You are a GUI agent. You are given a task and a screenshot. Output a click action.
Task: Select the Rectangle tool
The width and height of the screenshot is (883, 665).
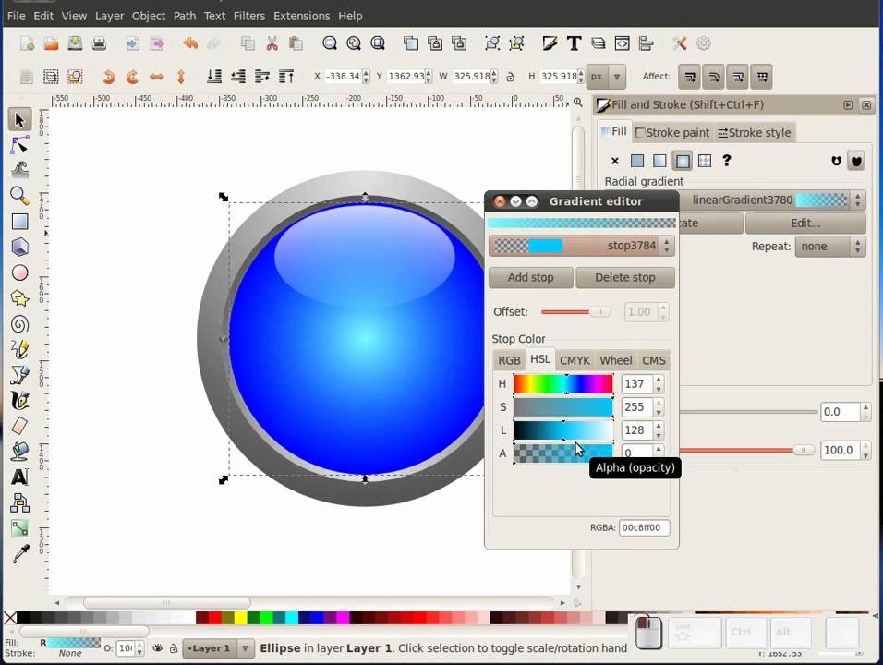19,222
